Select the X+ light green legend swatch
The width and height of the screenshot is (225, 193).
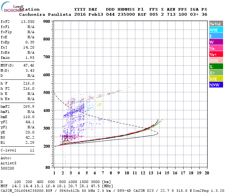click(216, 73)
